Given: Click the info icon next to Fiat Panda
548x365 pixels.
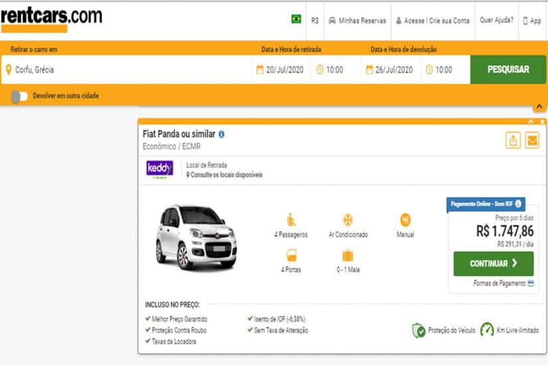Looking at the screenshot, I should pos(221,134).
